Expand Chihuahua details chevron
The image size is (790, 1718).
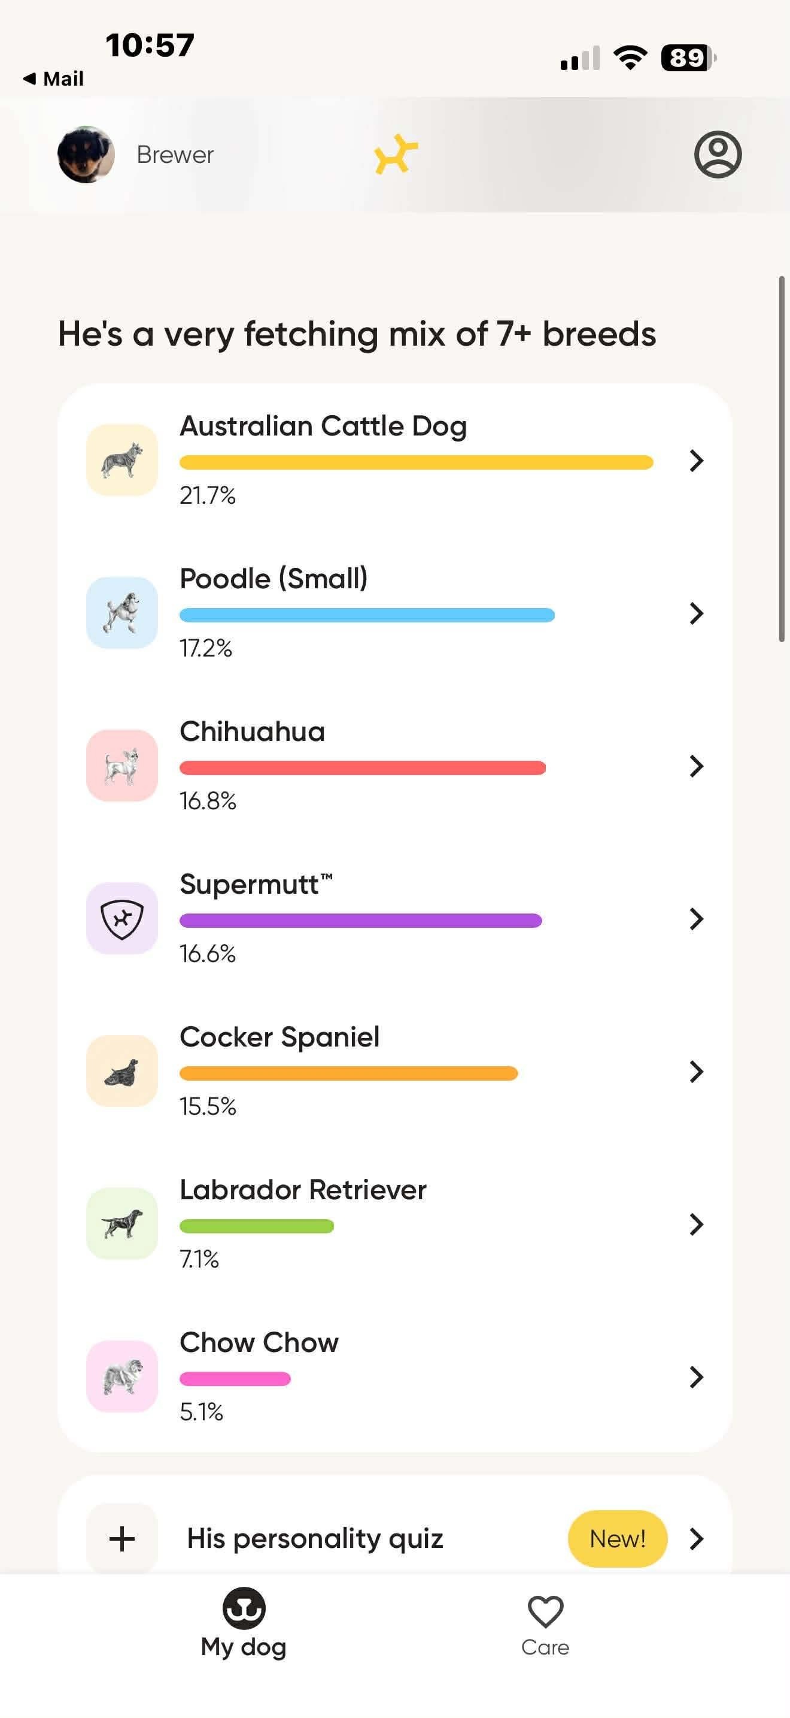tap(696, 766)
